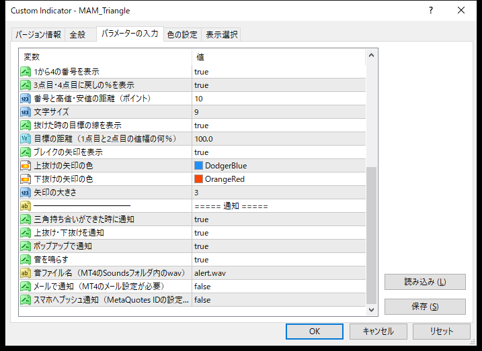Click the ポップアップで通知 variable name
Screen dimensions: 482x351
(63, 246)
